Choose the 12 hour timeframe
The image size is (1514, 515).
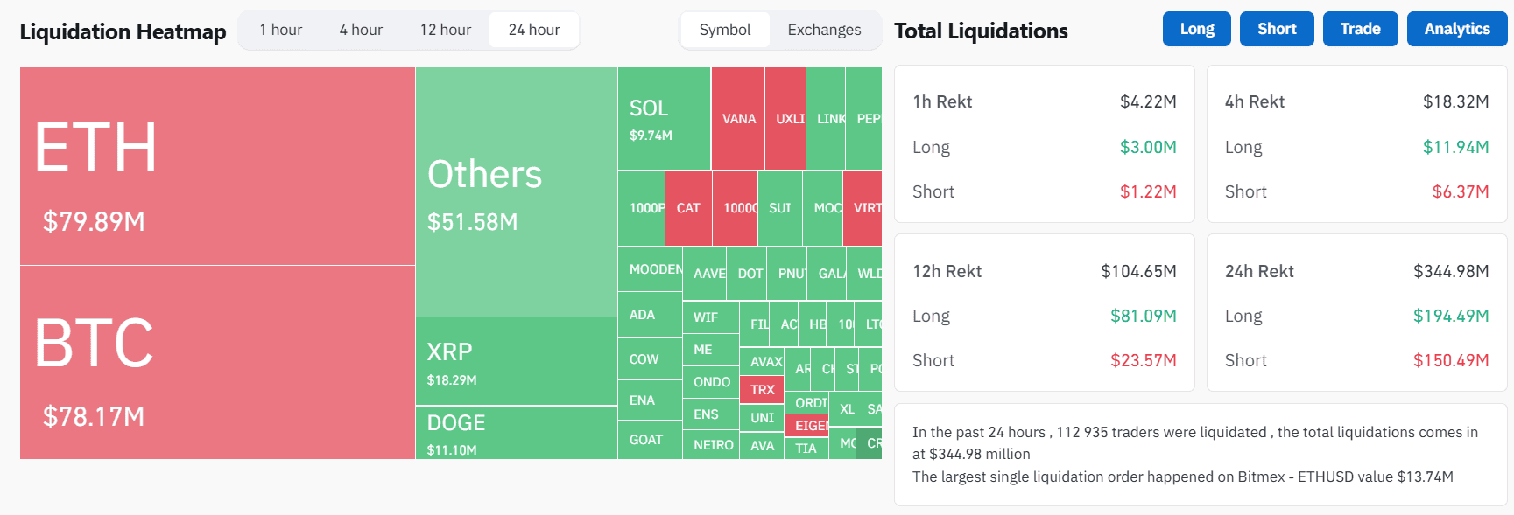pyautogui.click(x=445, y=31)
